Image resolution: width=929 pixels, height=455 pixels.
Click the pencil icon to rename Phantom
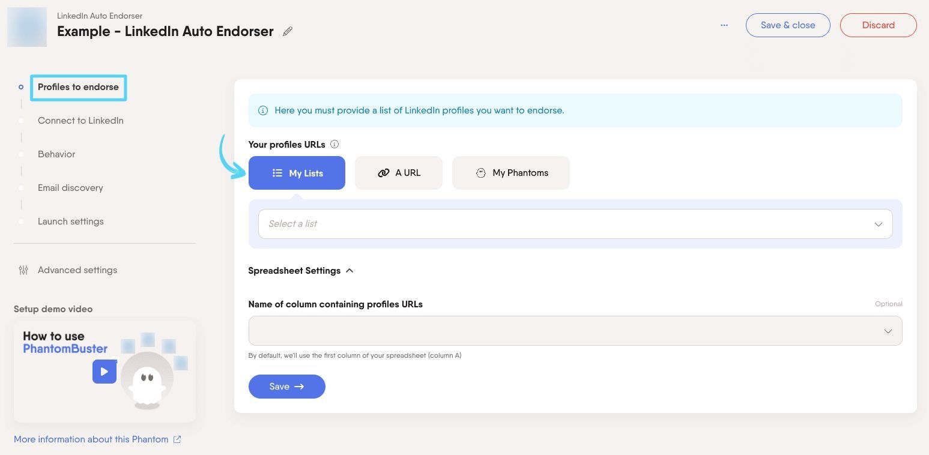pos(288,31)
